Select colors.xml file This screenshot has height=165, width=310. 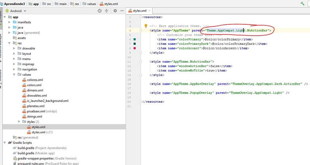(x=32, y=85)
